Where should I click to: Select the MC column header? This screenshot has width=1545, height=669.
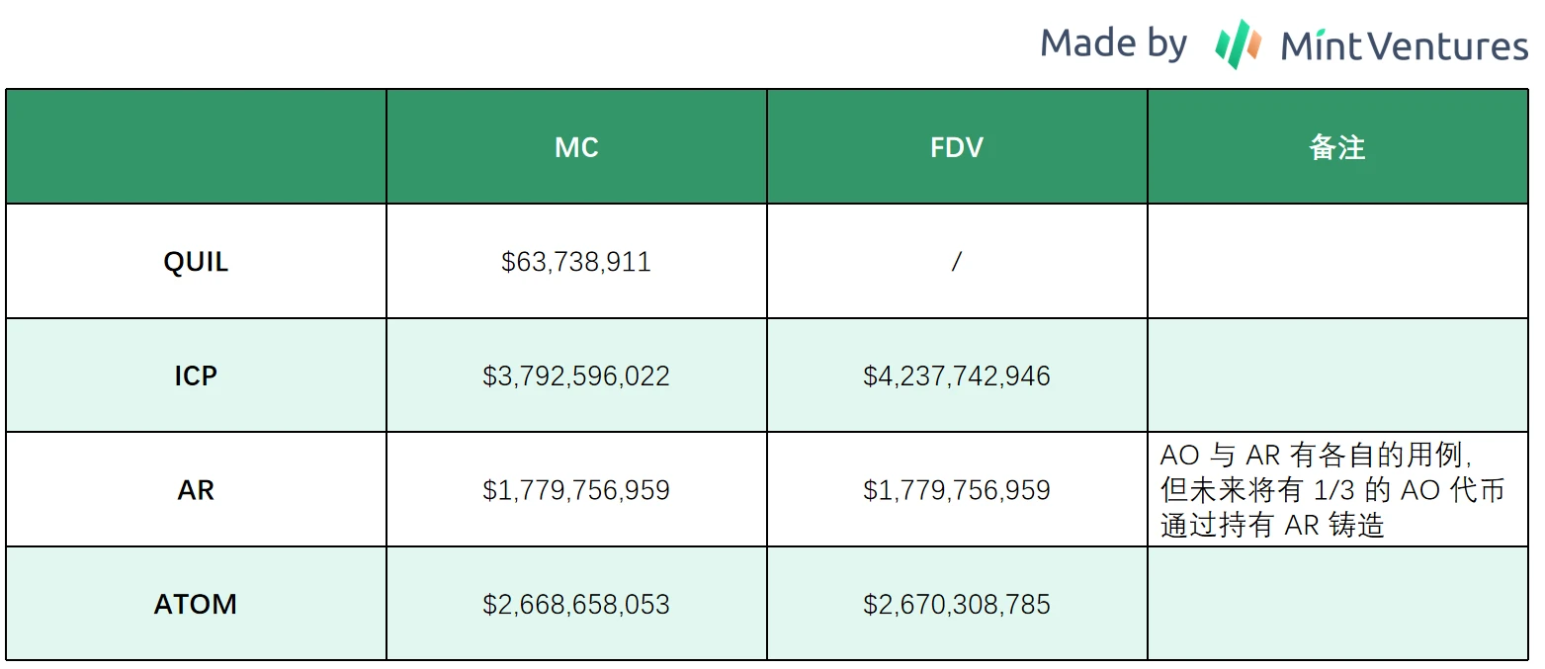click(576, 147)
